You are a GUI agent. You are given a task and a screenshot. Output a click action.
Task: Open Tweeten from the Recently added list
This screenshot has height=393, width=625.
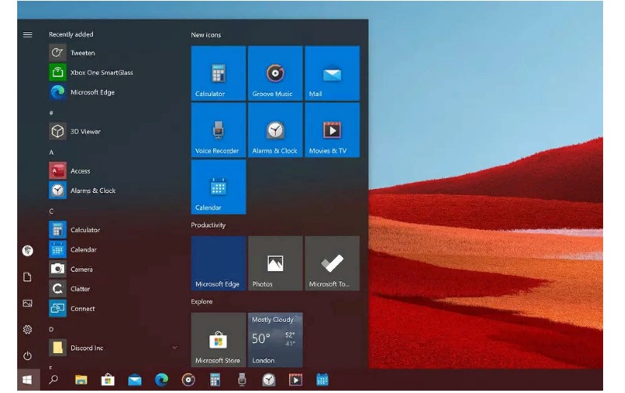(82, 53)
